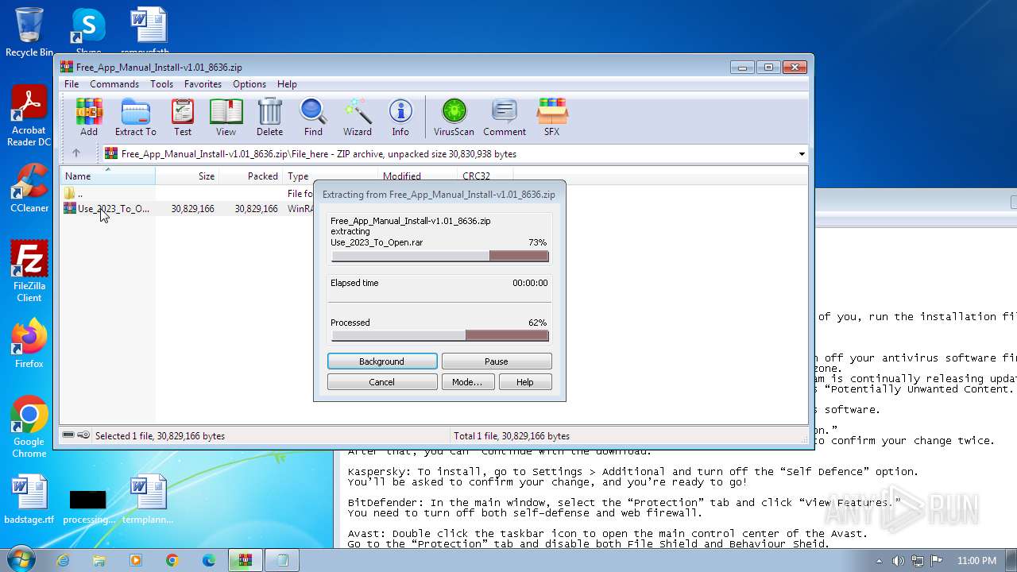The image size is (1017, 572).
Task: Expand the archive path dropdown arrow
Action: click(x=802, y=154)
